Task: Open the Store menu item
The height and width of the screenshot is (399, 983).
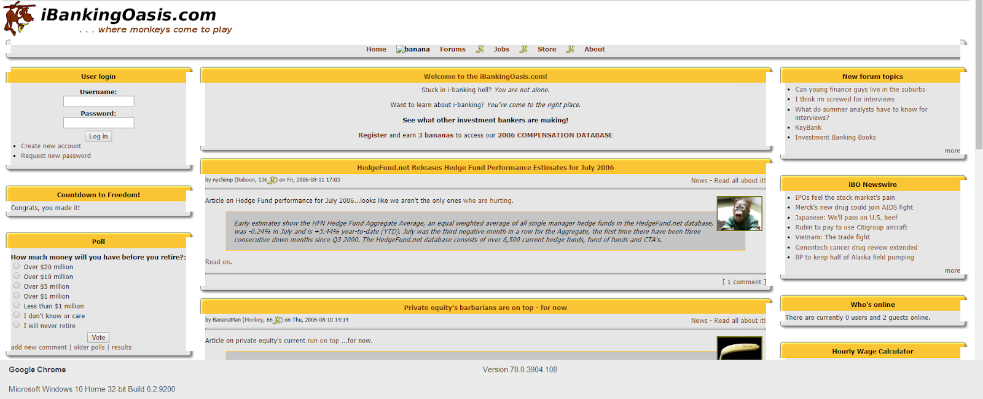Action: coord(547,49)
